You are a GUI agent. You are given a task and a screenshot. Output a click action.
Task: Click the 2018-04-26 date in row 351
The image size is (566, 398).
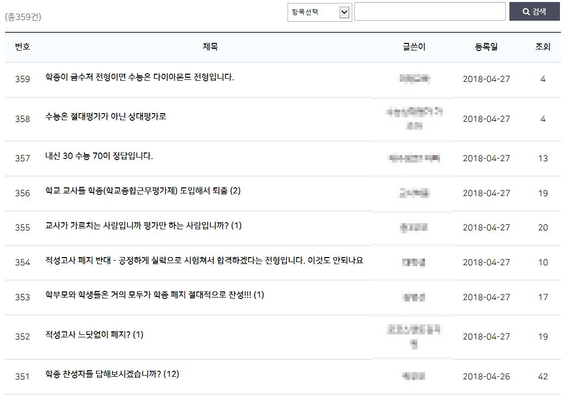(486, 376)
